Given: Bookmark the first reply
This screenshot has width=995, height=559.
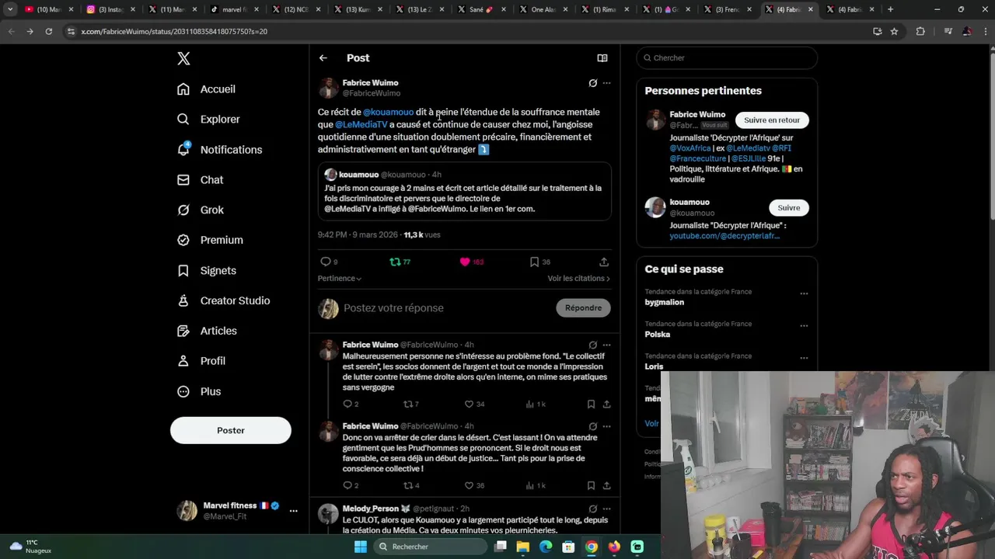Looking at the screenshot, I should point(592,404).
